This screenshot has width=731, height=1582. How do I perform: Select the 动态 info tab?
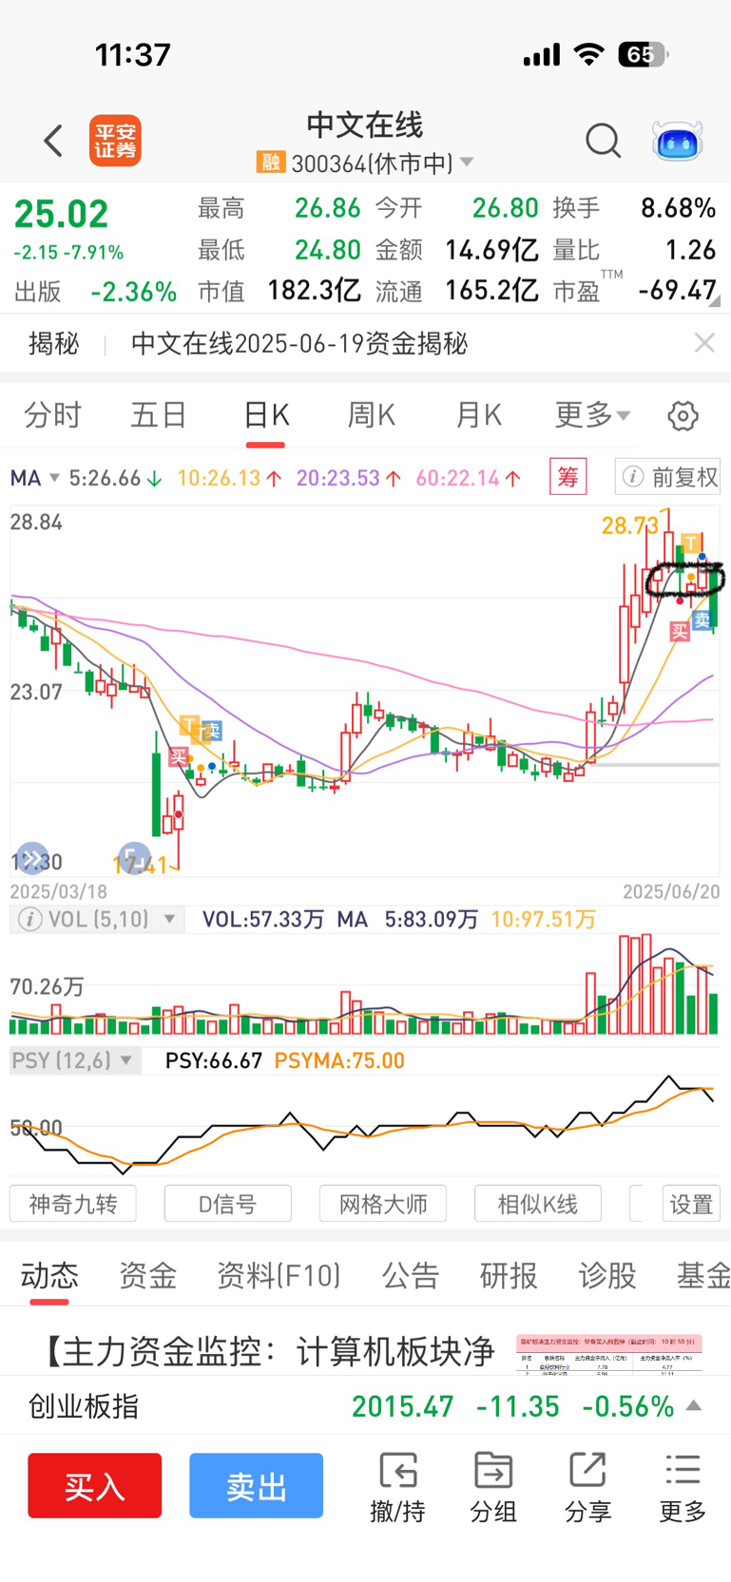tap(49, 1276)
